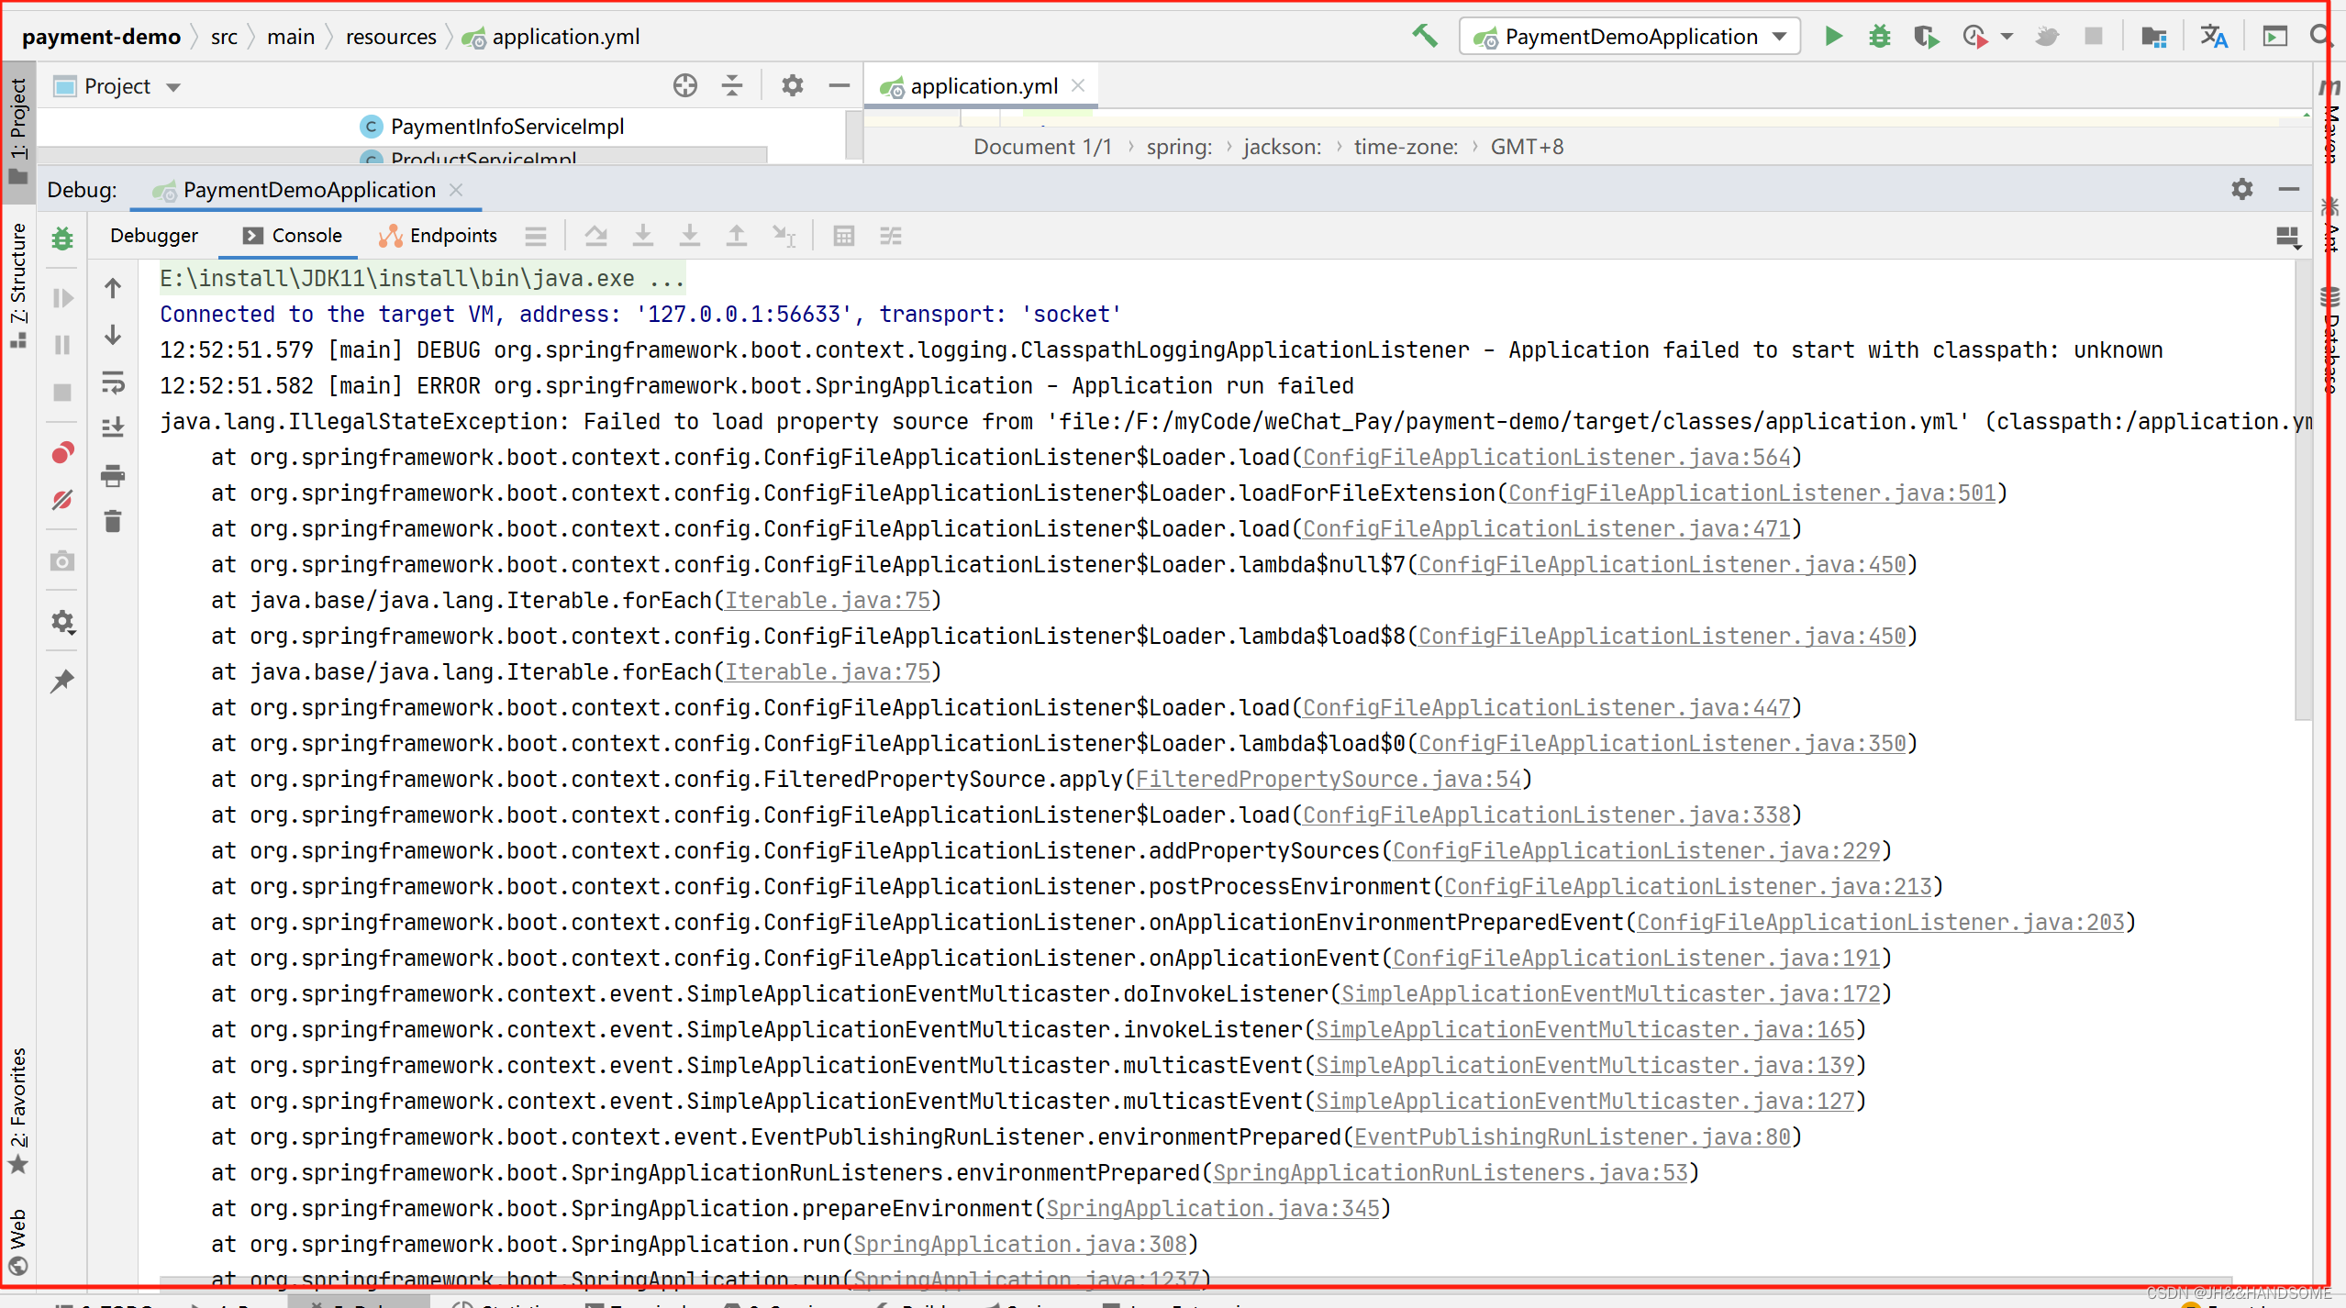Image resolution: width=2346 pixels, height=1308 pixels.
Task: Open debug sidebar settings gear
Action: 62,622
